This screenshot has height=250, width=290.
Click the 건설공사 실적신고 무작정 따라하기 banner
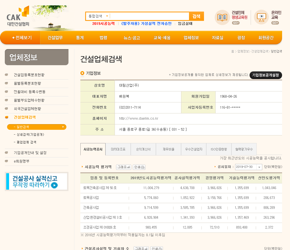click(x=36, y=181)
